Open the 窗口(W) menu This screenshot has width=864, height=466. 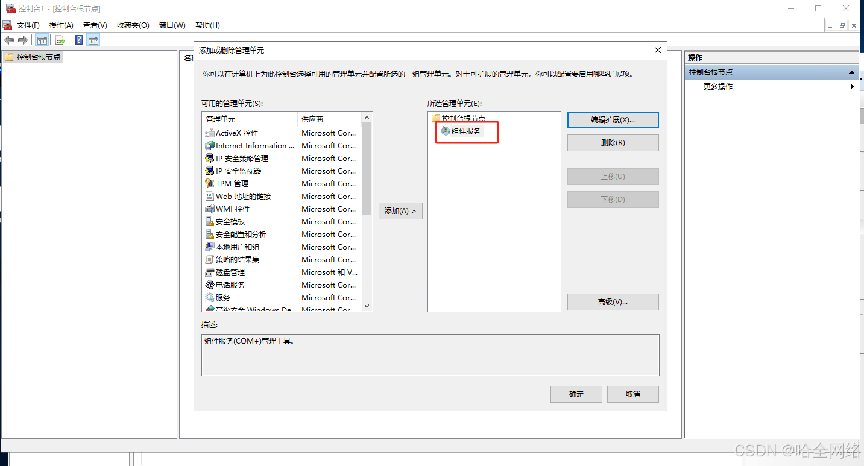coord(172,25)
